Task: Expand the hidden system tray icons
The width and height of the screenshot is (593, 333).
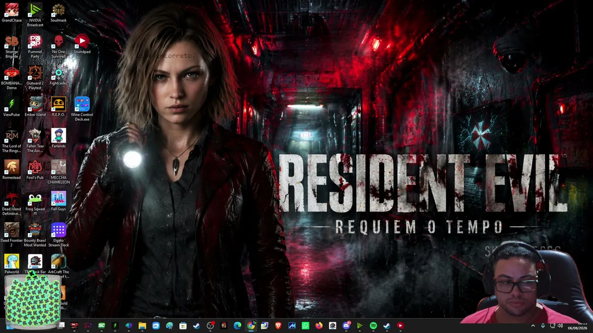Action: (x=533, y=326)
